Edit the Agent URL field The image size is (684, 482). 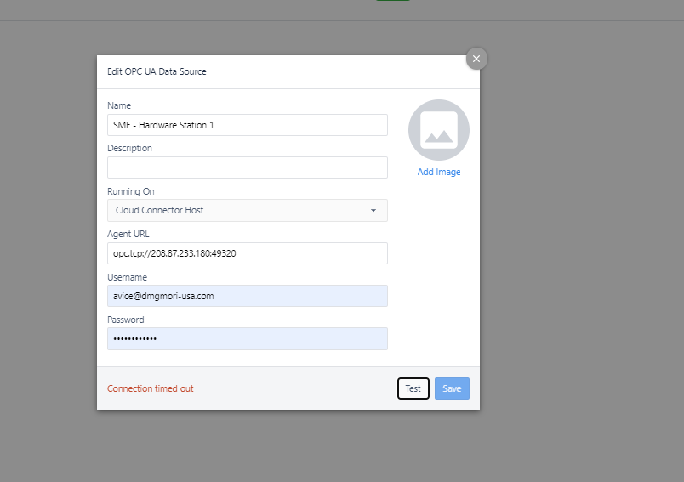[248, 253]
